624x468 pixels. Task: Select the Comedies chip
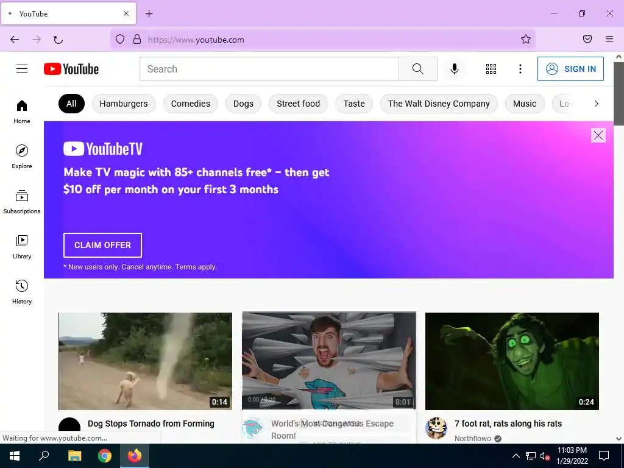191,104
